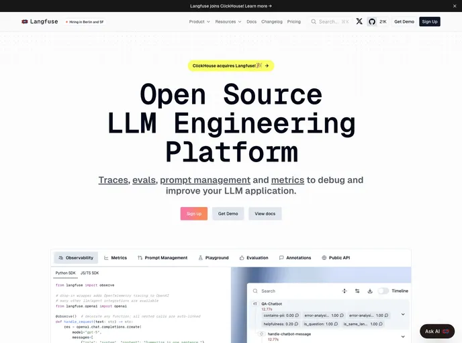Toggle the Timeline switch
Image resolution: width=462 pixels, height=343 pixels.
[383, 291]
